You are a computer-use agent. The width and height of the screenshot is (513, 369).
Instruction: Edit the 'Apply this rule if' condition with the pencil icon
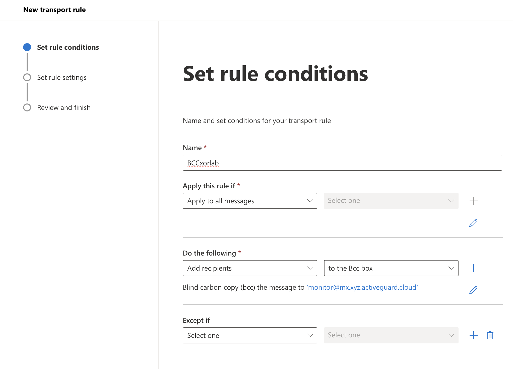pyautogui.click(x=473, y=223)
